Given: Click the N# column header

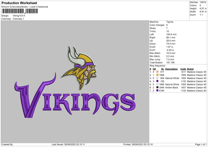Looking at the screenshot, I should tap(154, 69).
